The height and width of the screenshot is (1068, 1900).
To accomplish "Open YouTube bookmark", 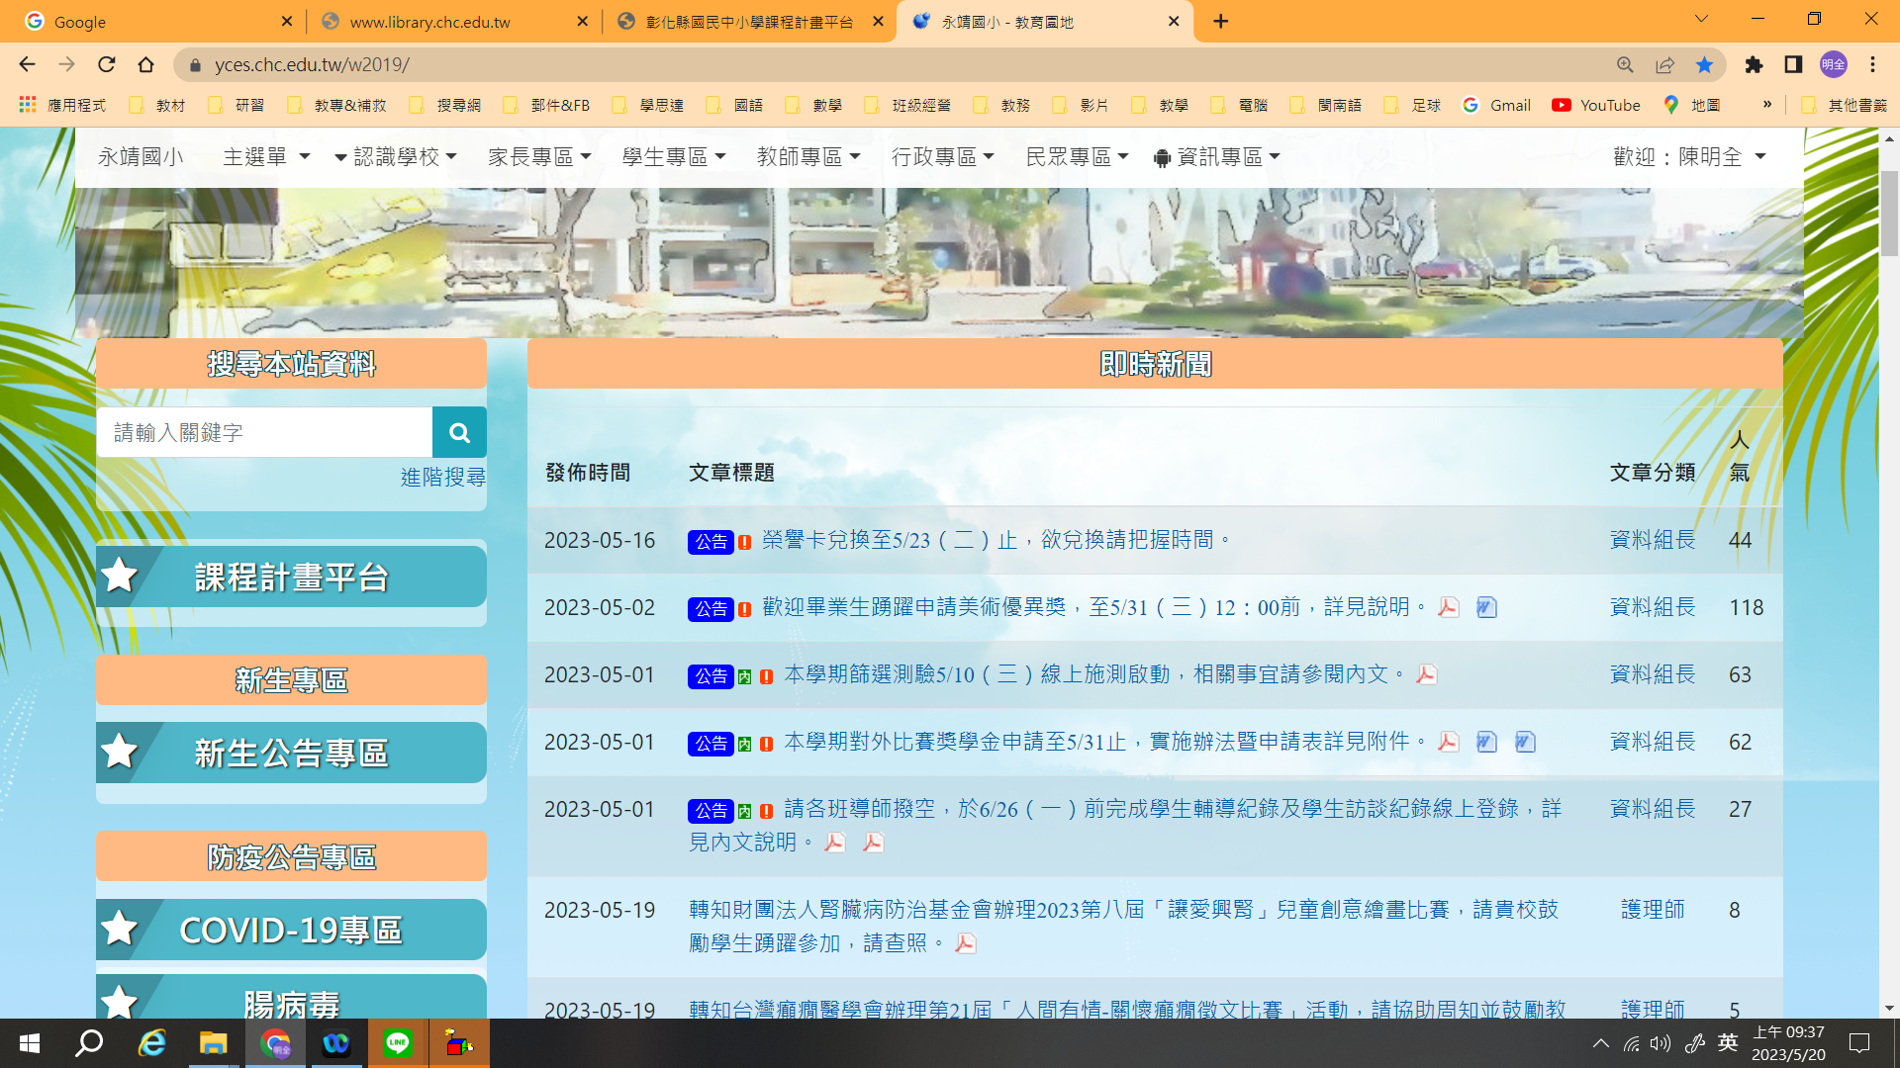I will 1595,105.
